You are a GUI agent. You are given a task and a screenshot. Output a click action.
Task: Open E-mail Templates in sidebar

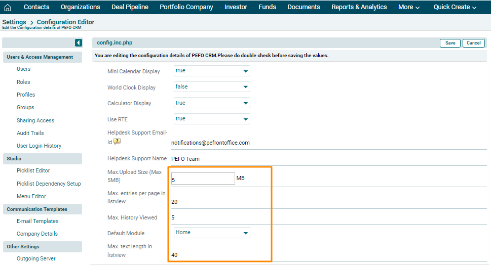(x=37, y=221)
